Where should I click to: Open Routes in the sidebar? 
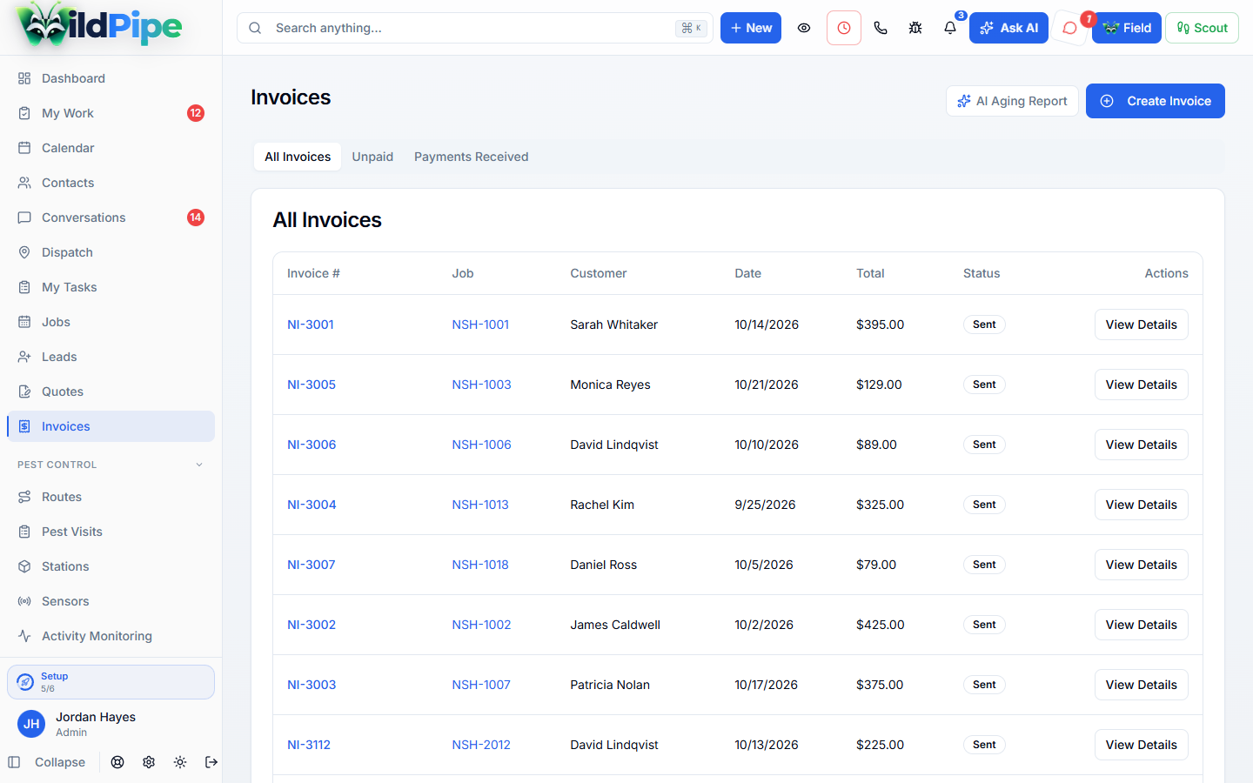click(x=111, y=497)
